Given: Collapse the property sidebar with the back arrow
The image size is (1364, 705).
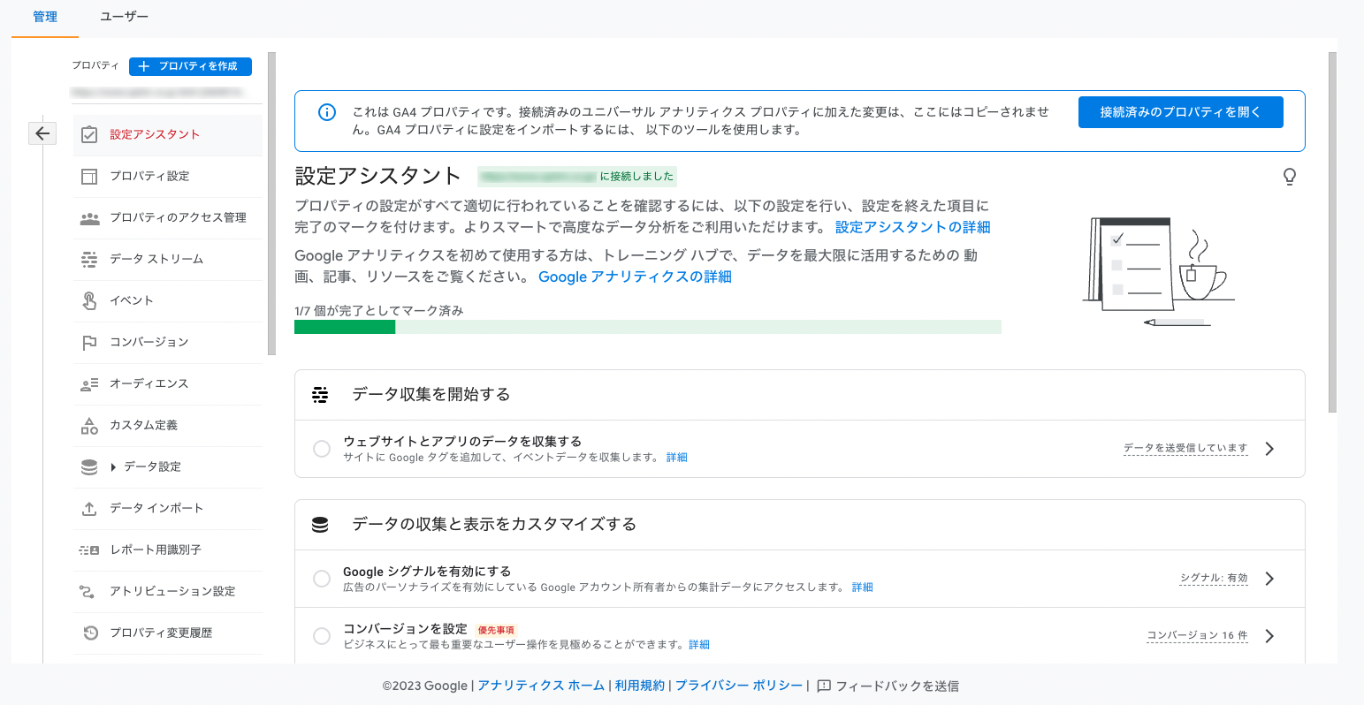Looking at the screenshot, I should click(x=42, y=133).
